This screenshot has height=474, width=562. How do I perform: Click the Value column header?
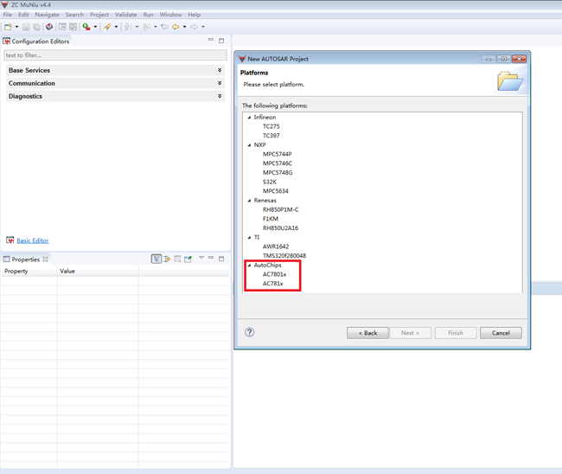pyautogui.click(x=98, y=272)
